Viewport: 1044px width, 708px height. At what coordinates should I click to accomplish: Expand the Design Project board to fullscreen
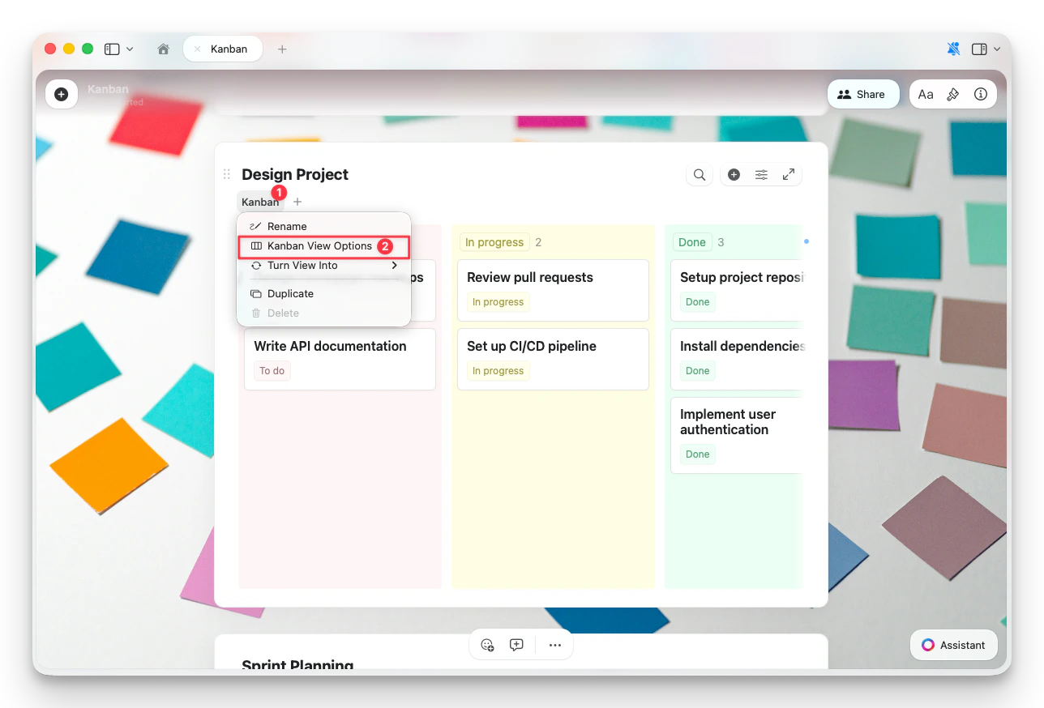(x=788, y=174)
